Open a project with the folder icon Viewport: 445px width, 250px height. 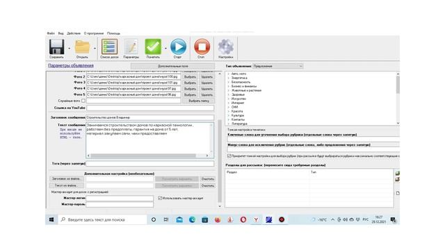82,47
